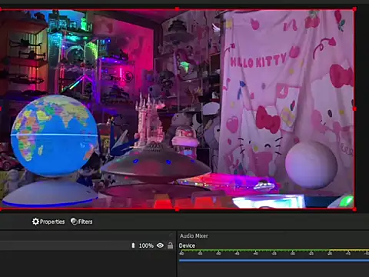Select the webcam source in preview
Viewport: 369px width, 277px height.
point(177,109)
